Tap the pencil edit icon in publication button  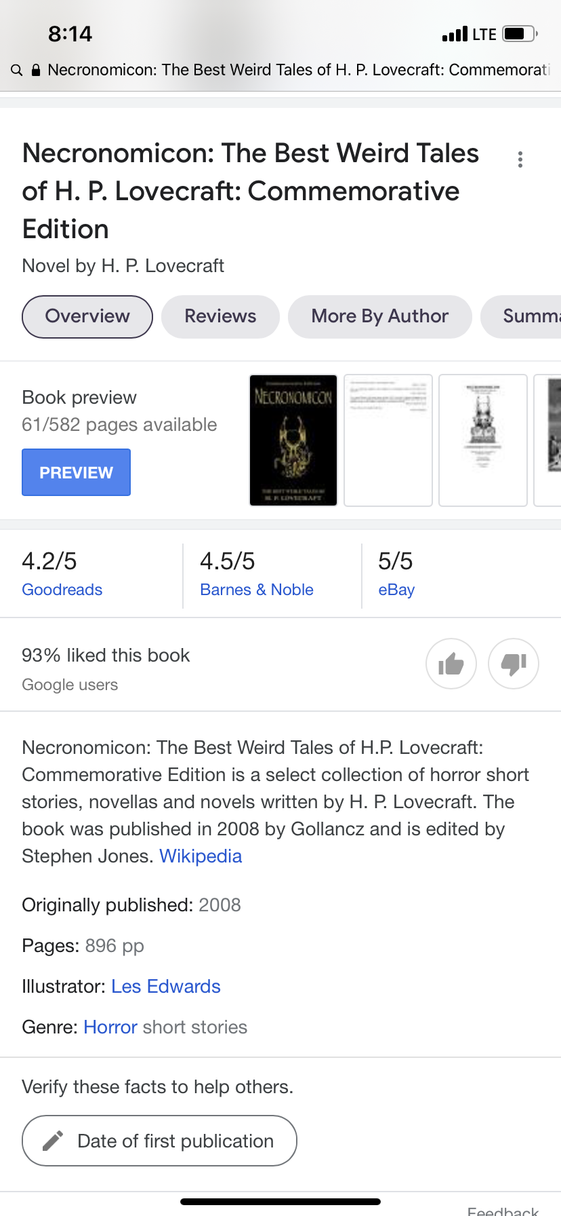pyautogui.click(x=53, y=1141)
